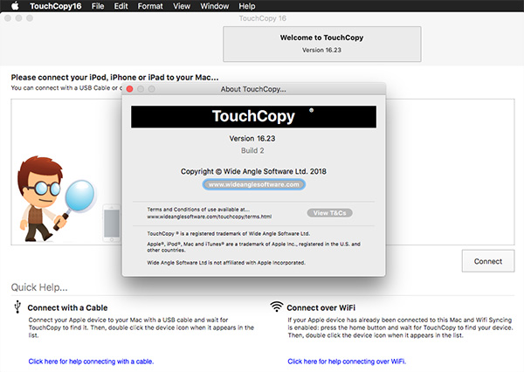This screenshot has width=524, height=372.
Task: Click the registered trademark notice text
Action: coord(228,234)
